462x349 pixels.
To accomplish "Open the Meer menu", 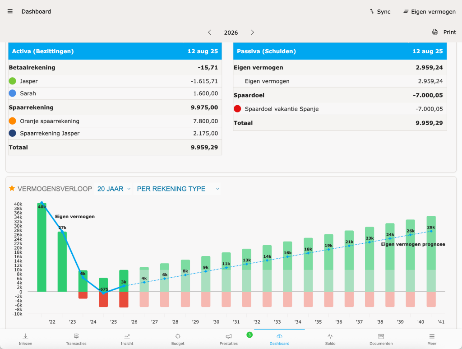I will tap(432, 339).
